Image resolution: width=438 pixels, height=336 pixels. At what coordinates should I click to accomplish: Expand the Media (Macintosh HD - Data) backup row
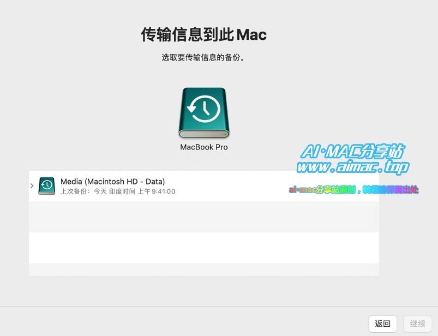[x=32, y=186]
